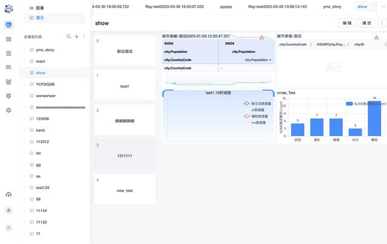Image resolution: width=387 pixels, height=244 pixels.
Task: Click the warning triangle on 城市表格-测试 panel
Action: (x=376, y=37)
